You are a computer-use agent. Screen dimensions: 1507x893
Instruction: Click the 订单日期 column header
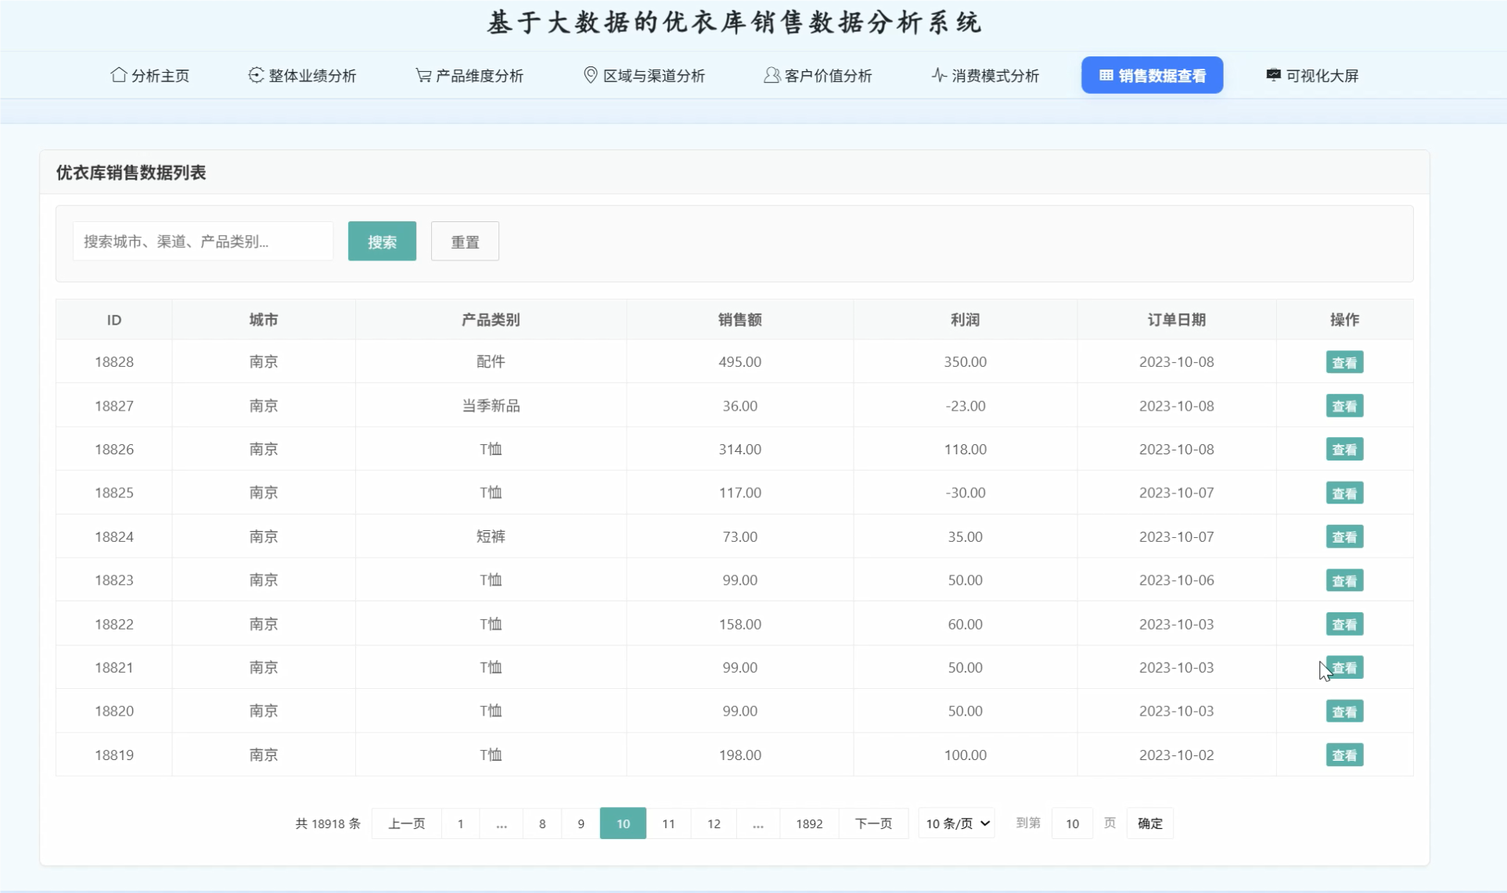coord(1176,320)
